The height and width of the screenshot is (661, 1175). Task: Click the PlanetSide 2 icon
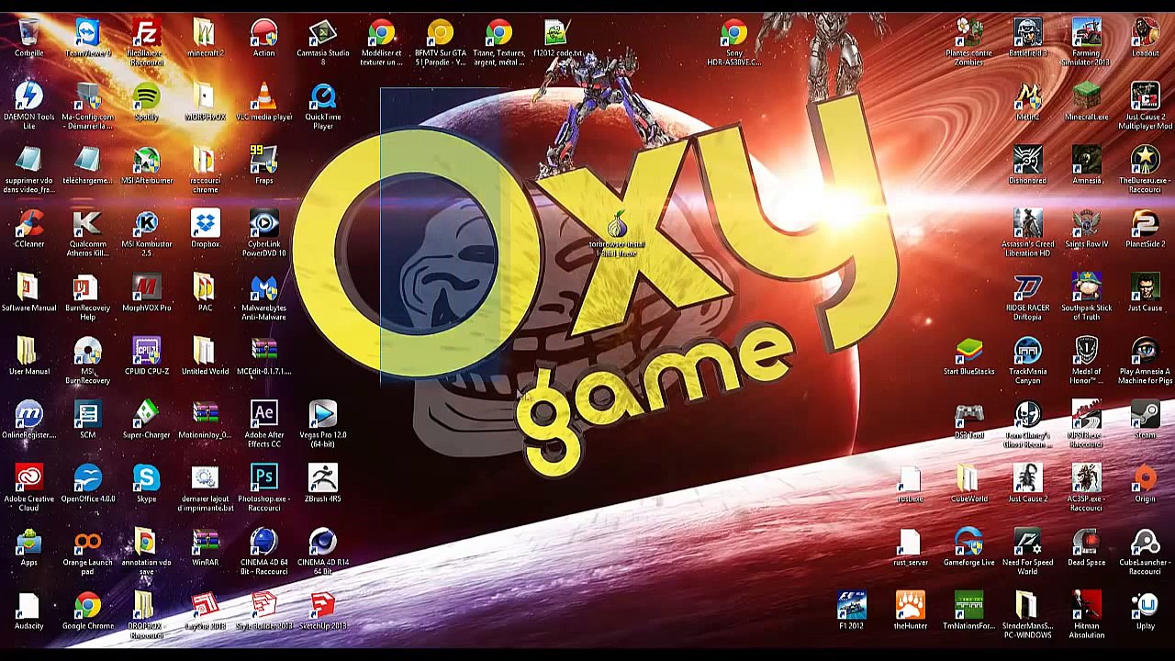(x=1145, y=224)
